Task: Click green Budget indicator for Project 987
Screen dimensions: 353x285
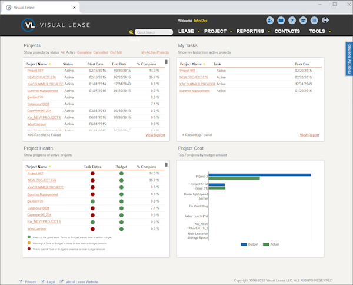Action: tap(121, 174)
